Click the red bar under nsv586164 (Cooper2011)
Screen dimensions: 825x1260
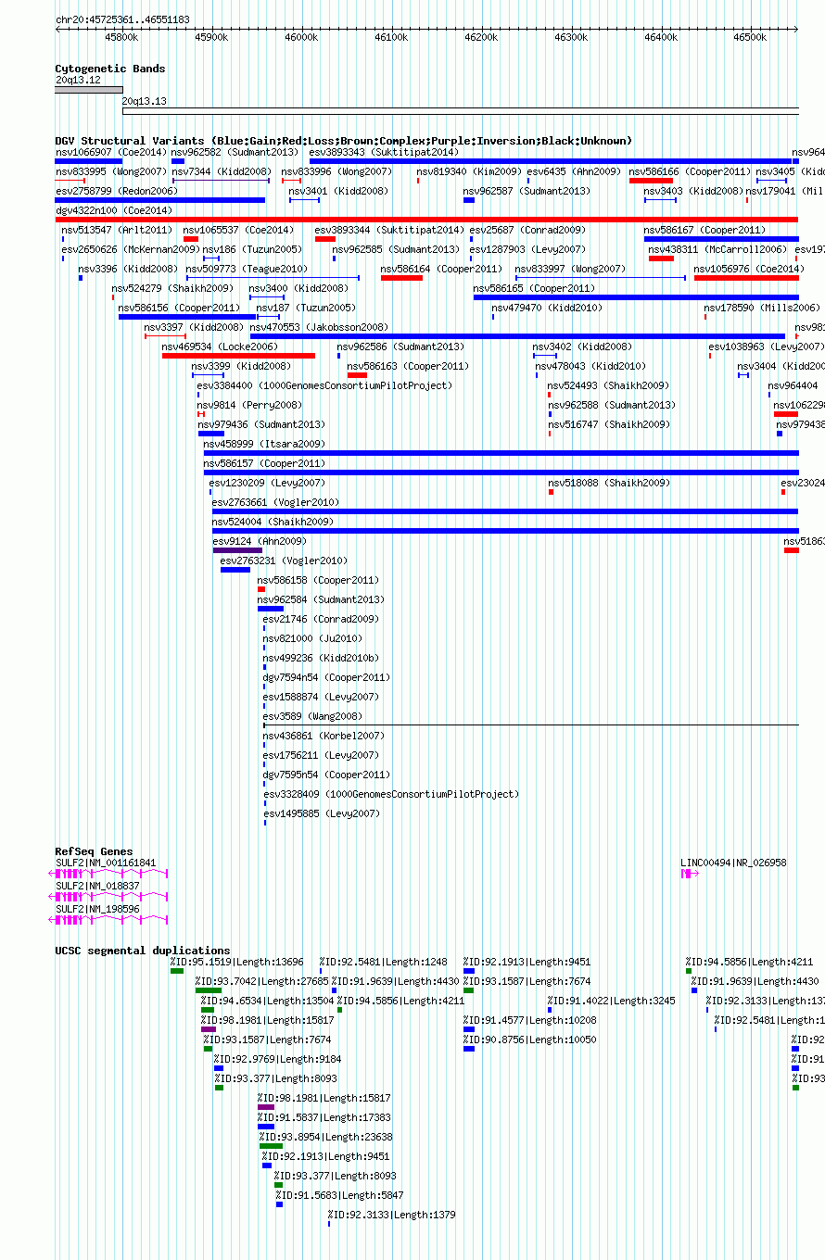(401, 278)
